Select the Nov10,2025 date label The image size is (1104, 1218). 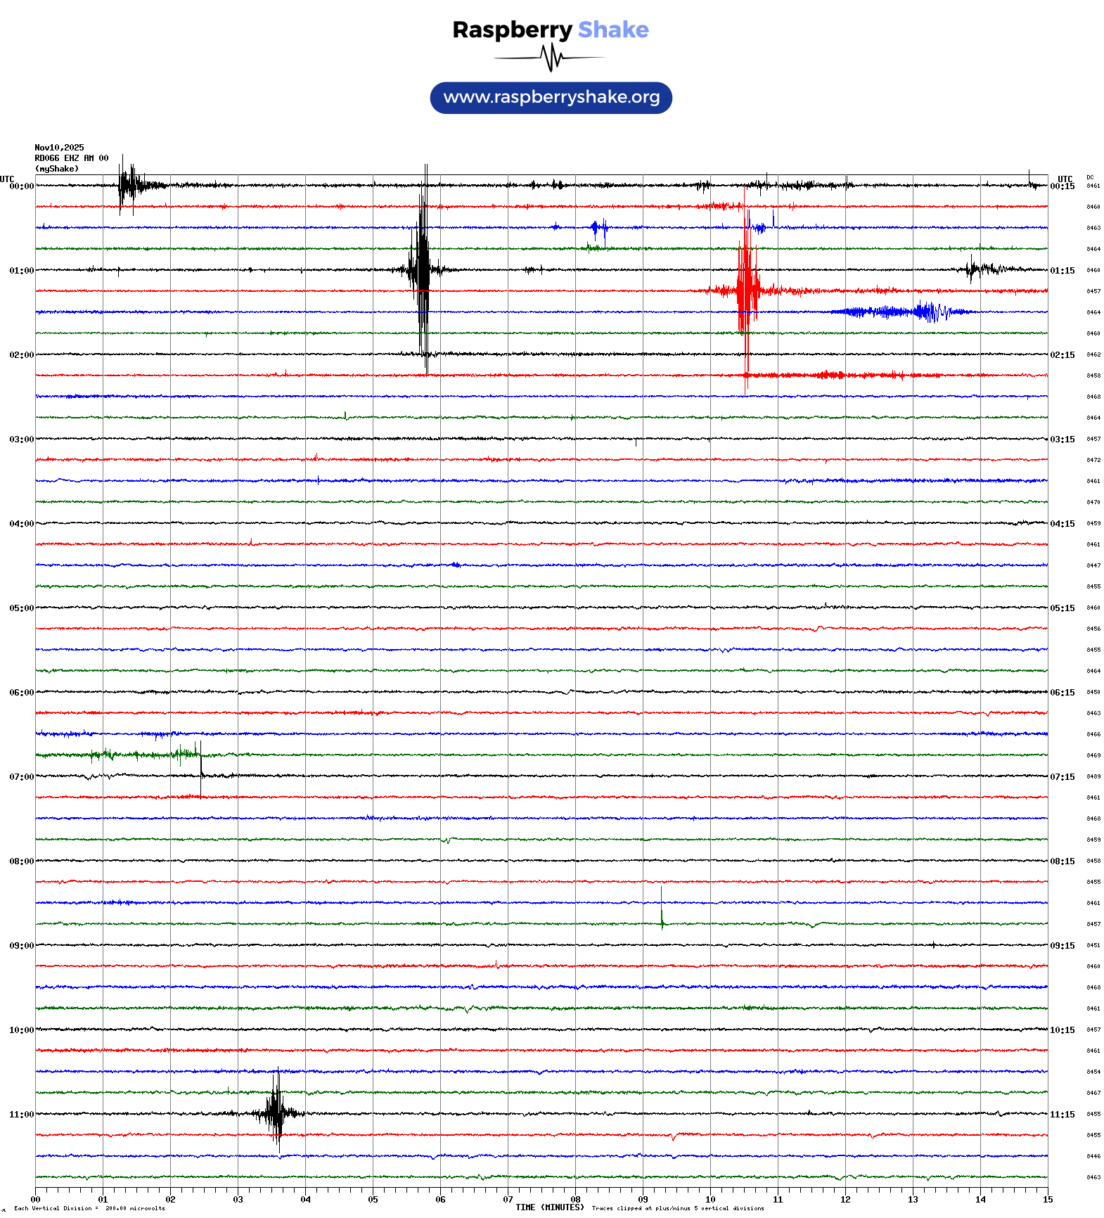[59, 148]
